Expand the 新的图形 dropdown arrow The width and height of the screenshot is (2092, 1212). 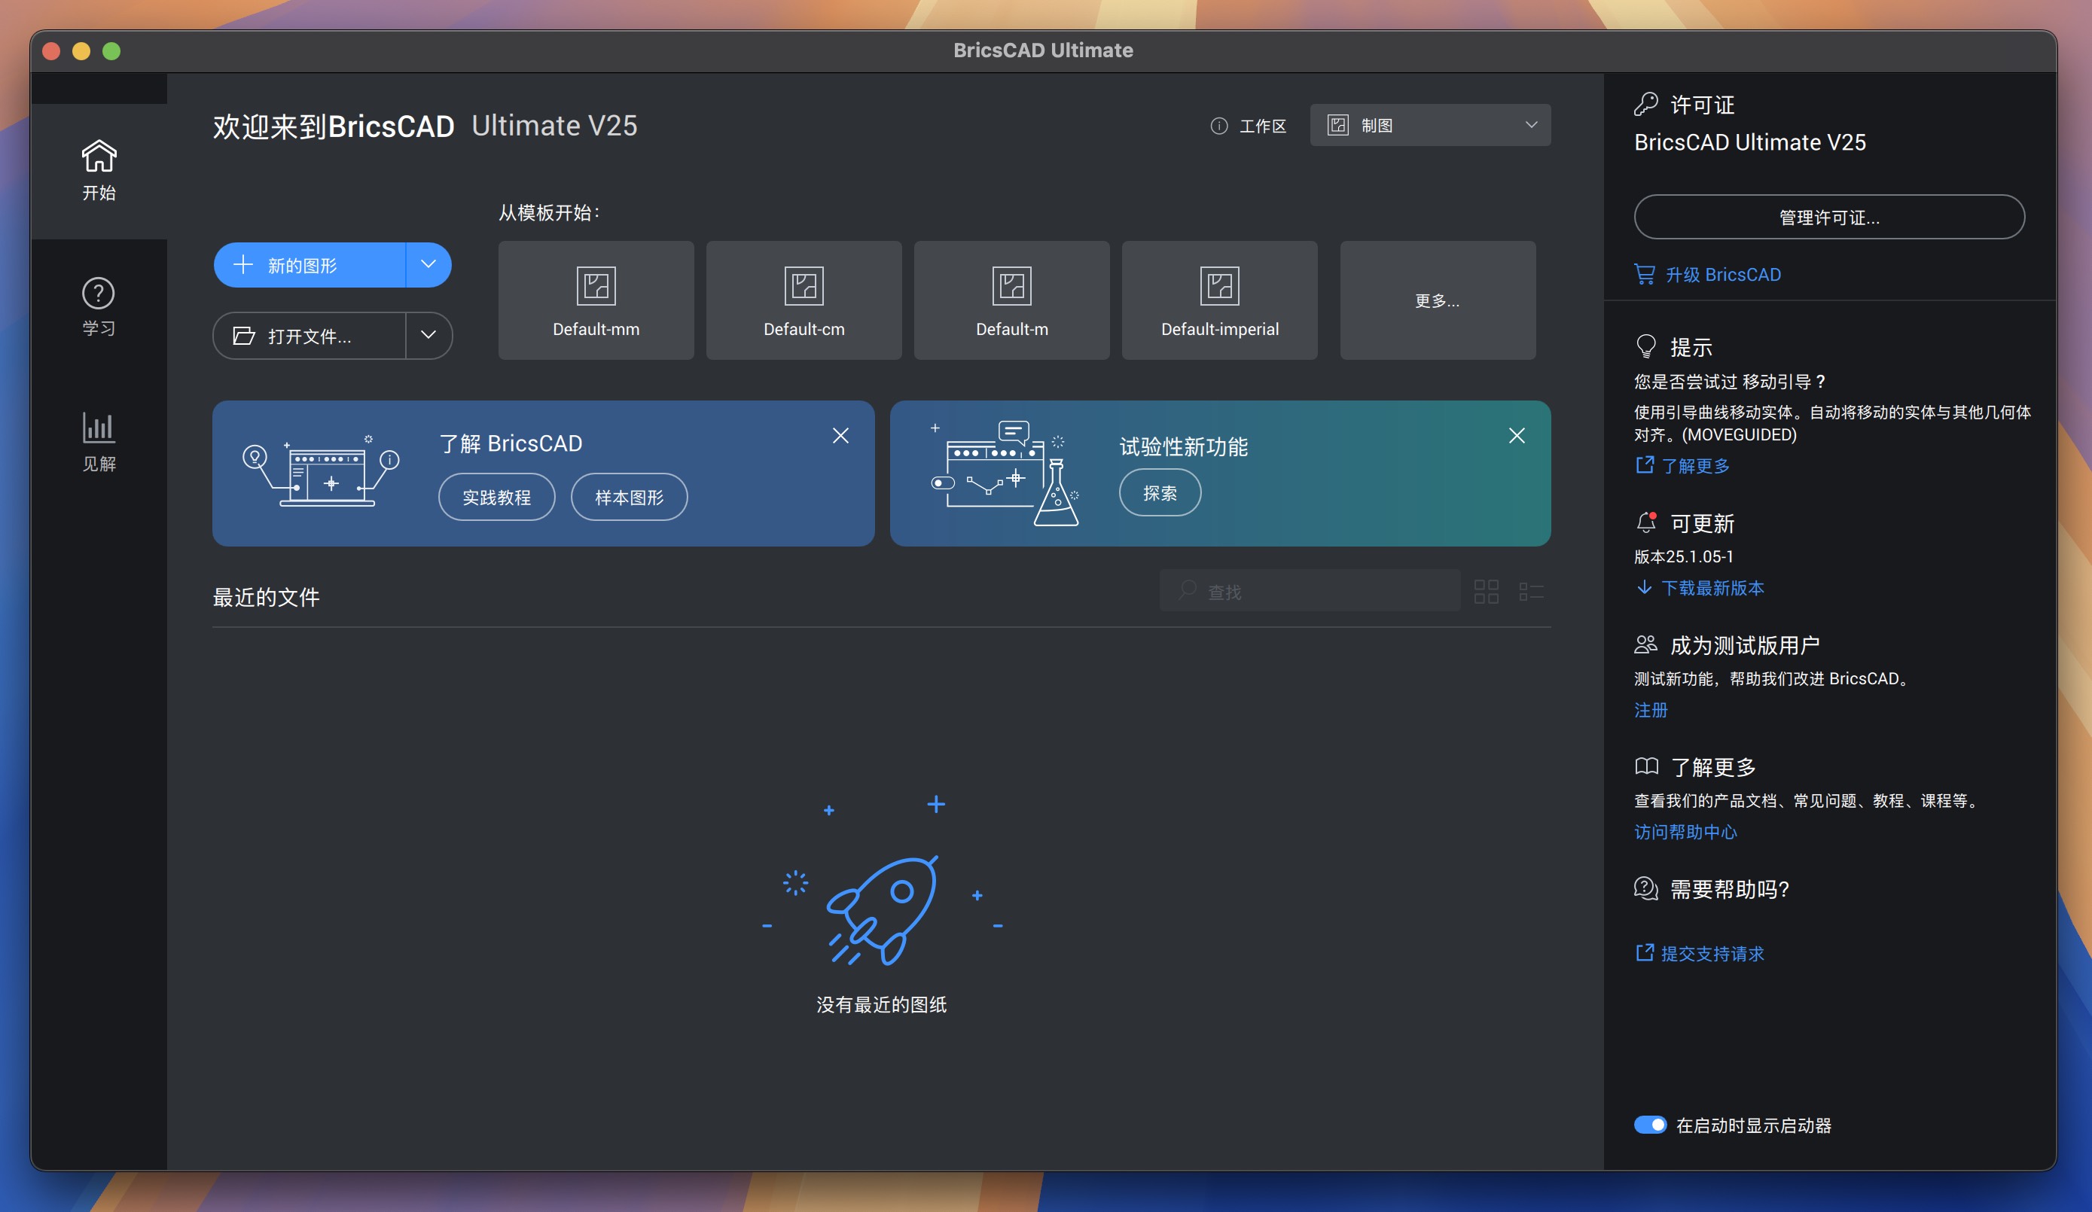(428, 265)
